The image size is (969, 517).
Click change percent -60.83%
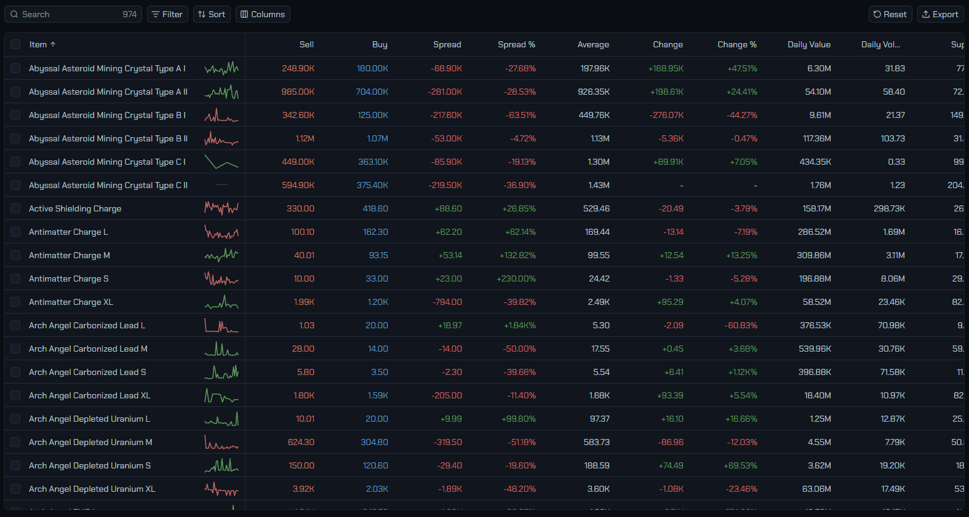[x=741, y=325]
